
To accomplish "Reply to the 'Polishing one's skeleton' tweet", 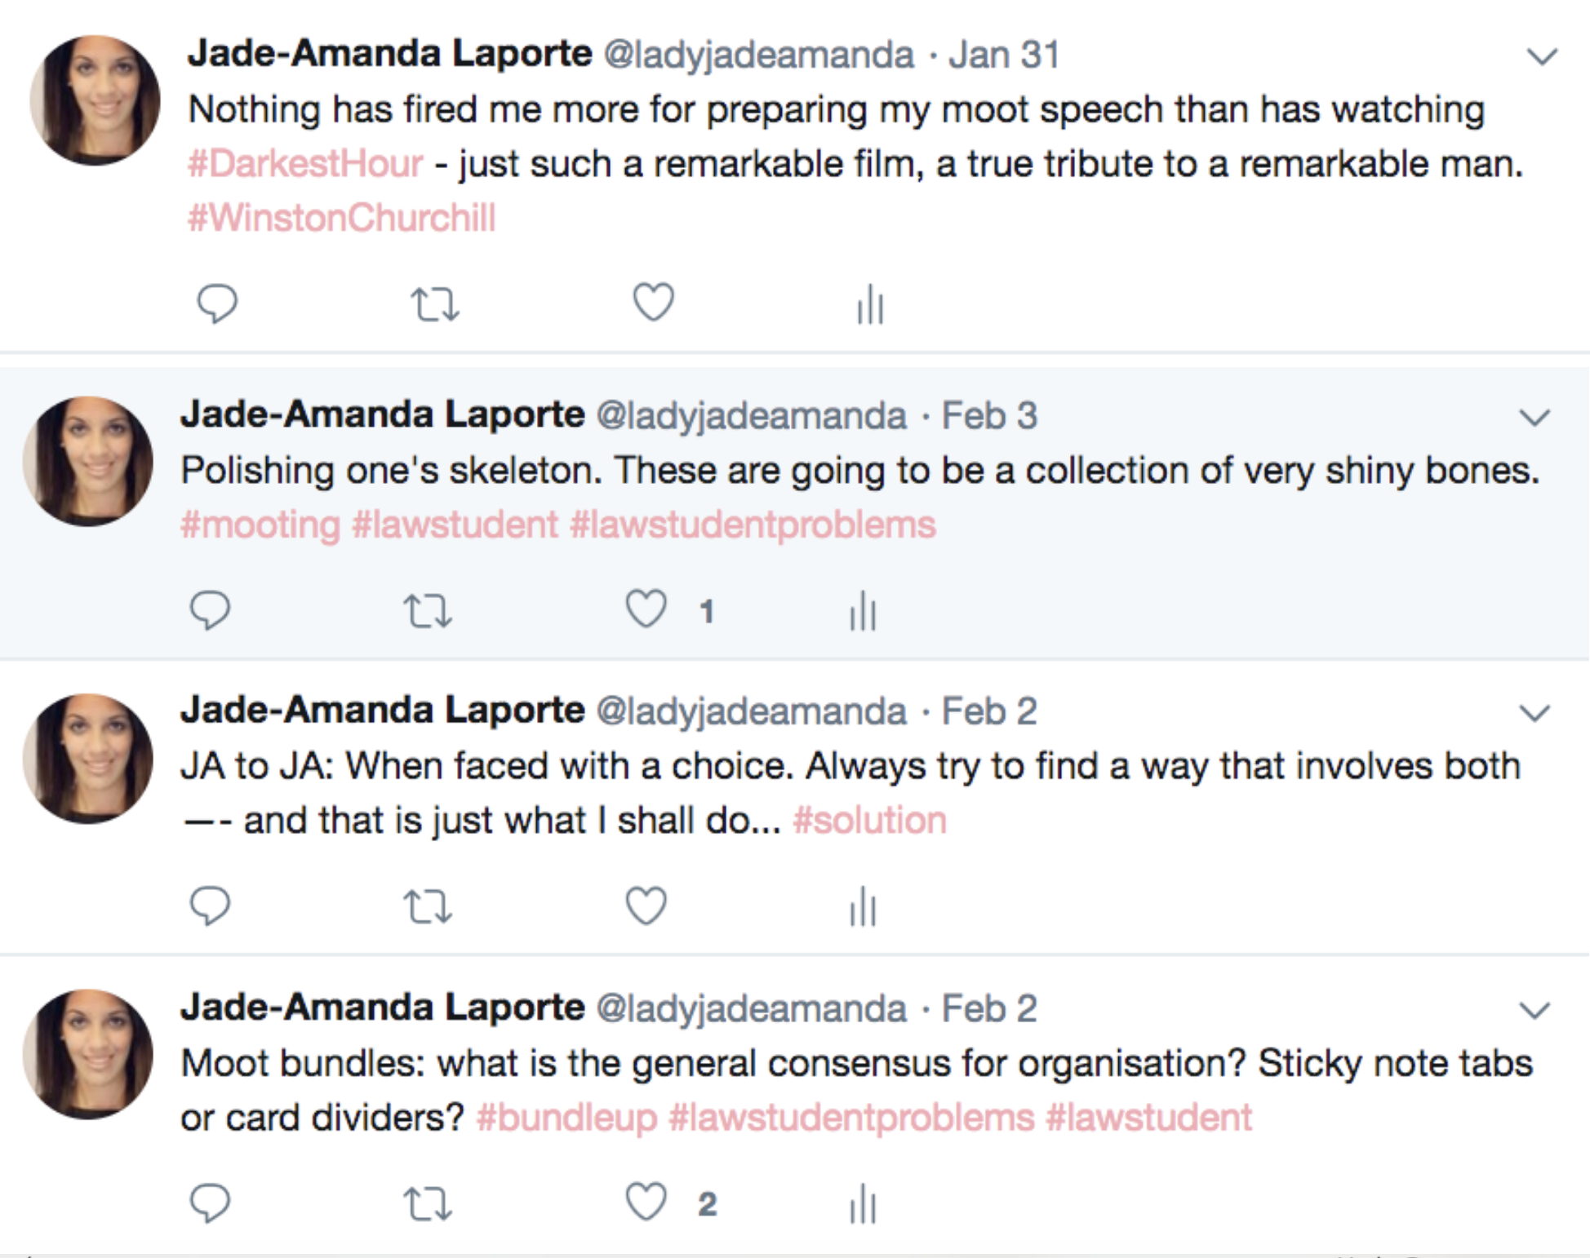I will click(x=210, y=609).
